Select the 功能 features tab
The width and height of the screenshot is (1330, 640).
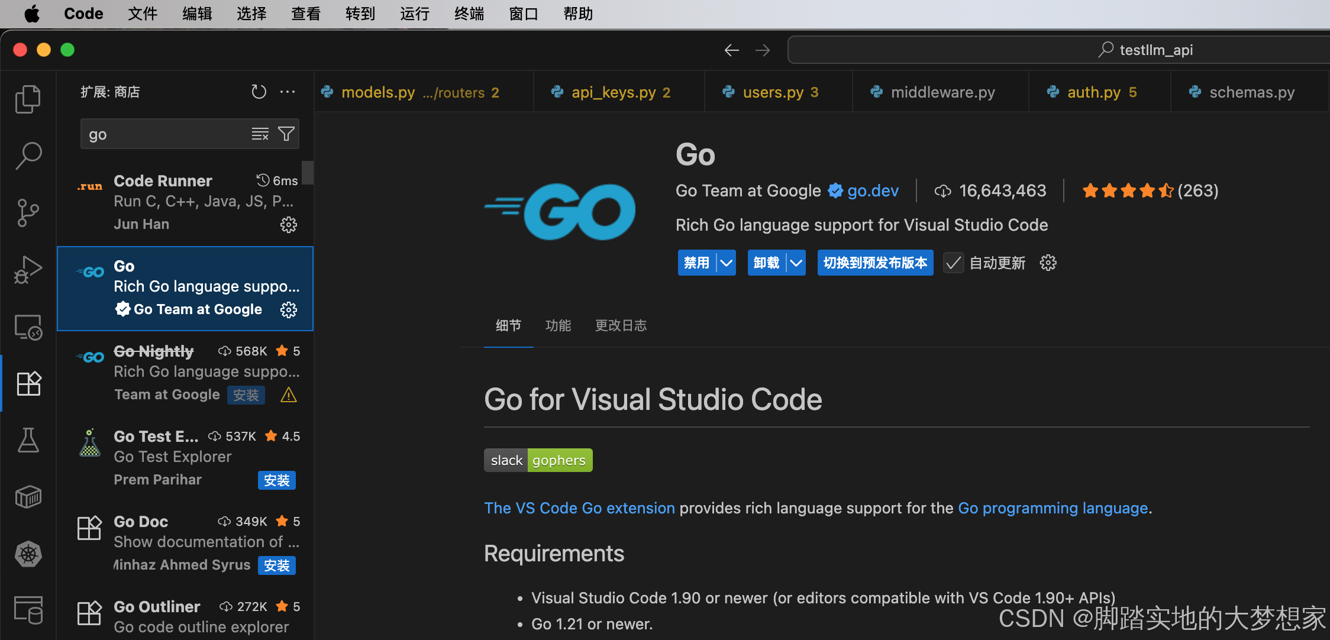click(x=558, y=325)
